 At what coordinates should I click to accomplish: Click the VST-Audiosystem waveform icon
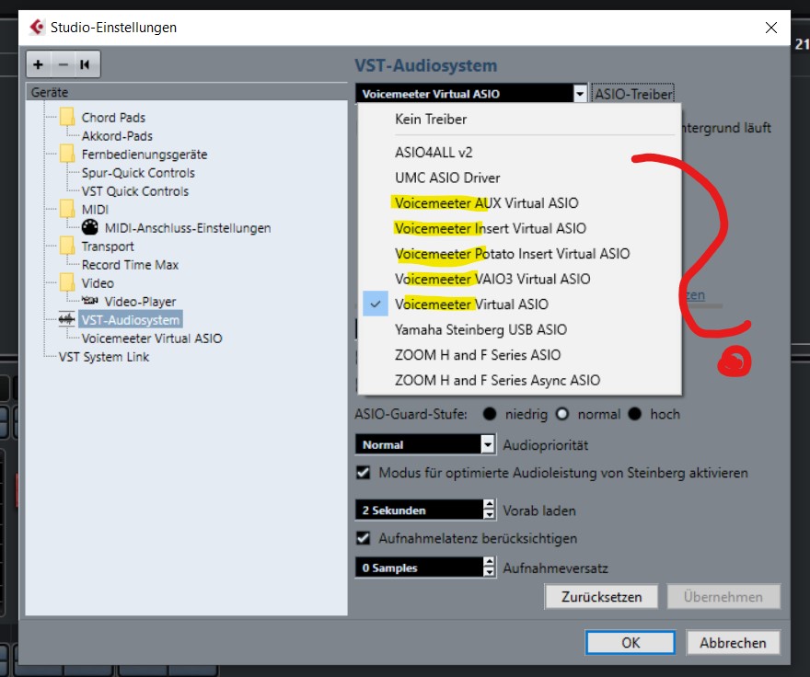tap(66, 320)
